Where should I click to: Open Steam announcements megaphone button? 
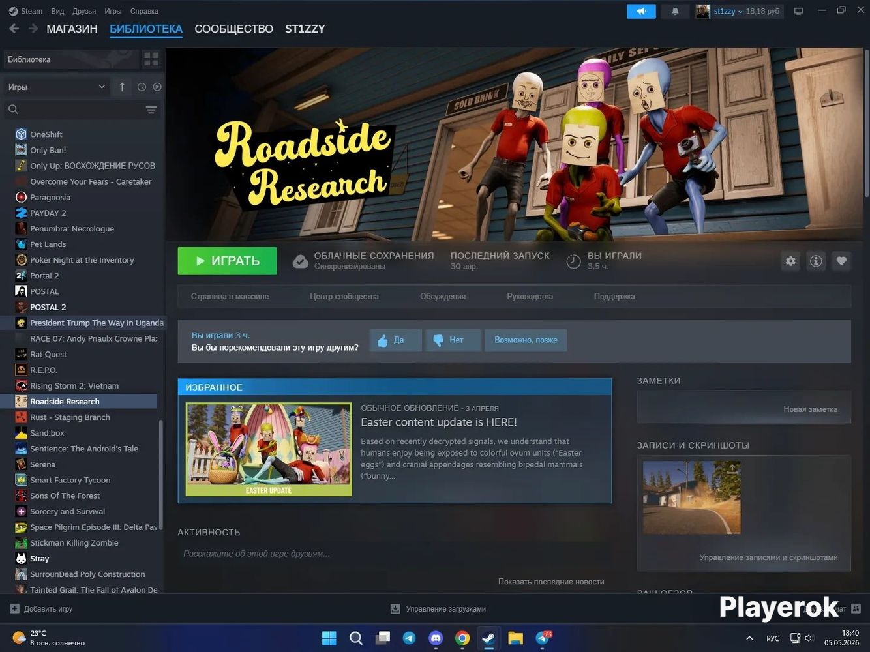[x=641, y=11]
